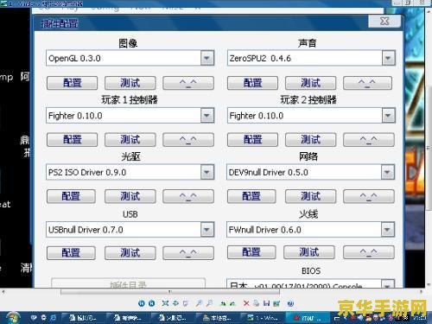Click 测试 for 玩家 2 控制器
The height and width of the screenshot is (324, 432).
(x=310, y=140)
